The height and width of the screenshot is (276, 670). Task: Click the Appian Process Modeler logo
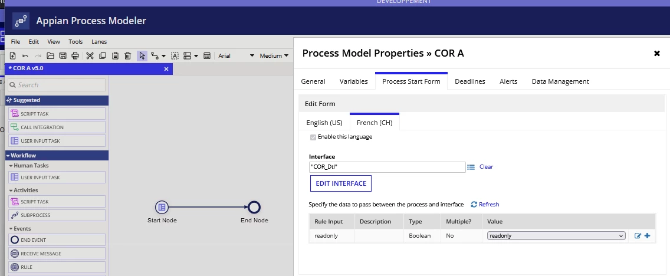click(21, 21)
